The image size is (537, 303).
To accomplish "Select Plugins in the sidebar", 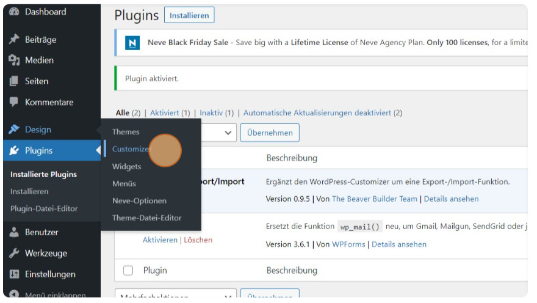I will (x=38, y=150).
